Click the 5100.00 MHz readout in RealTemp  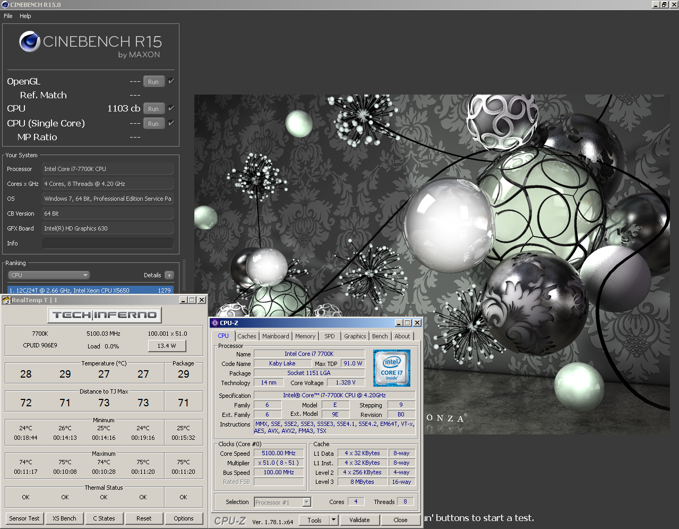104,334
